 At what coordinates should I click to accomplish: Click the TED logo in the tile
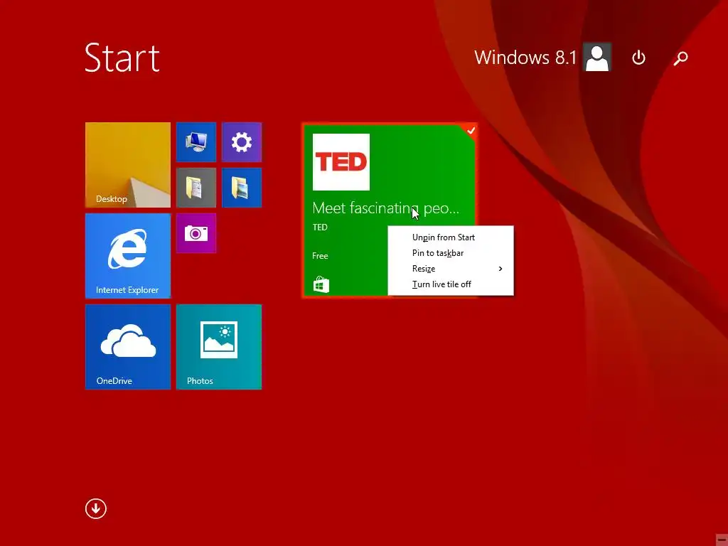pyautogui.click(x=341, y=162)
